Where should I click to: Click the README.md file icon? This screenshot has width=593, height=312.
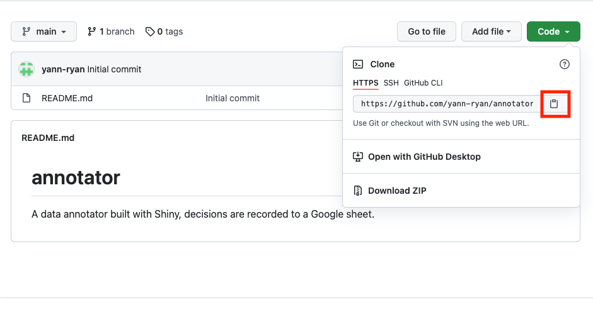point(26,98)
